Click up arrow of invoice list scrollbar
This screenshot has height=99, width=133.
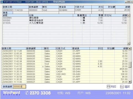tap(130, 49)
